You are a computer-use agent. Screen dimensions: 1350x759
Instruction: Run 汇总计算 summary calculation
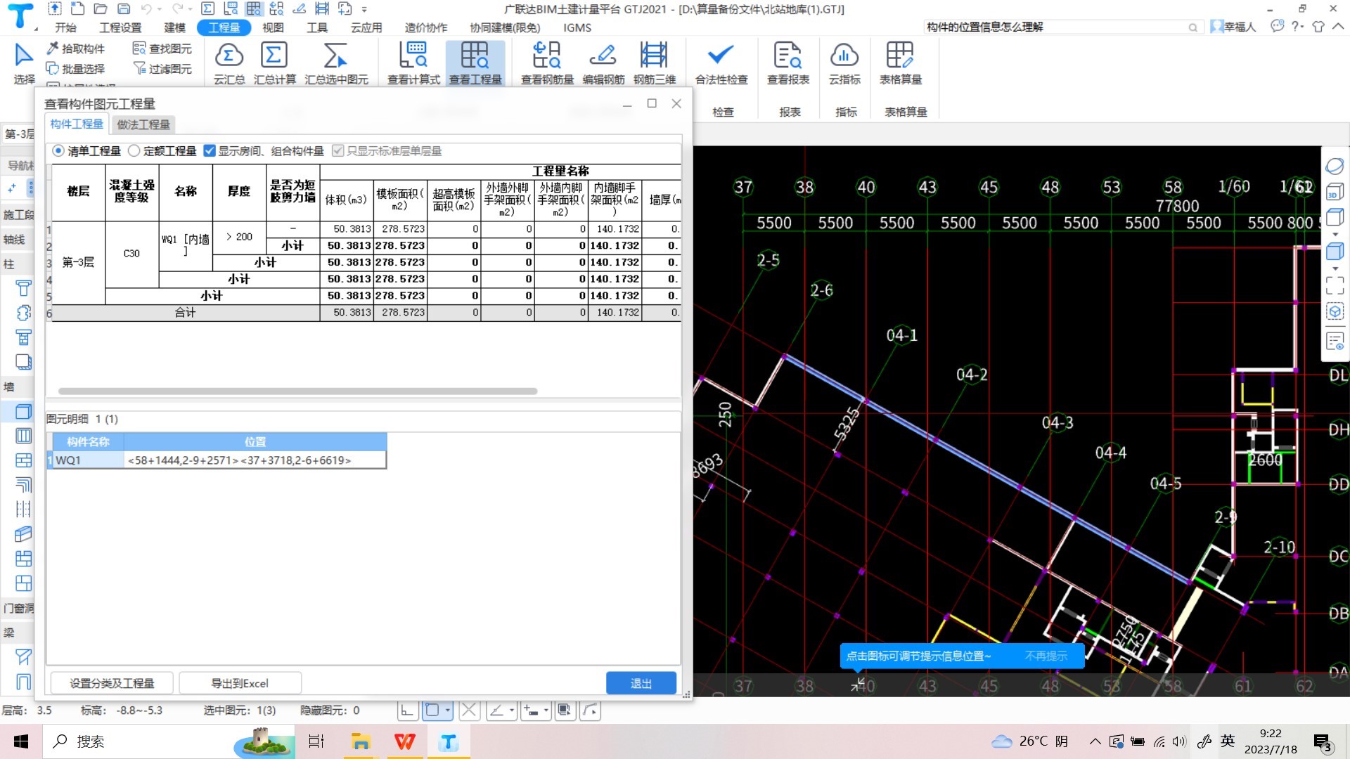pos(274,63)
